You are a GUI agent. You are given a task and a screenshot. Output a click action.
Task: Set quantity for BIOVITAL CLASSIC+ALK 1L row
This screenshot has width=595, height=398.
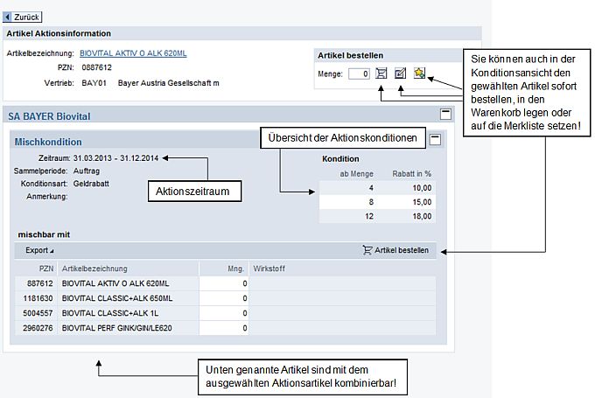click(x=224, y=313)
